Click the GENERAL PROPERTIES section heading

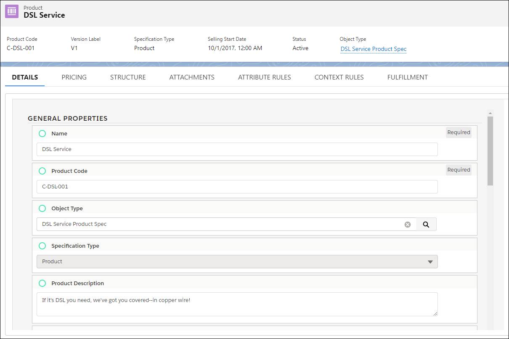point(68,119)
